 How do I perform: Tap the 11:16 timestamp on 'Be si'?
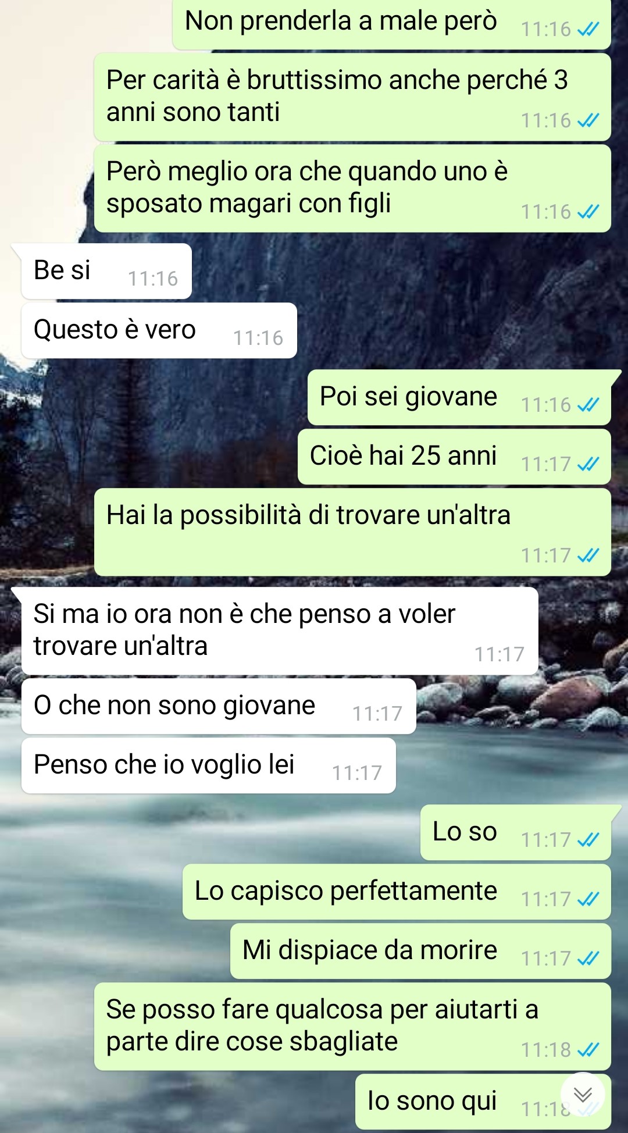153,279
